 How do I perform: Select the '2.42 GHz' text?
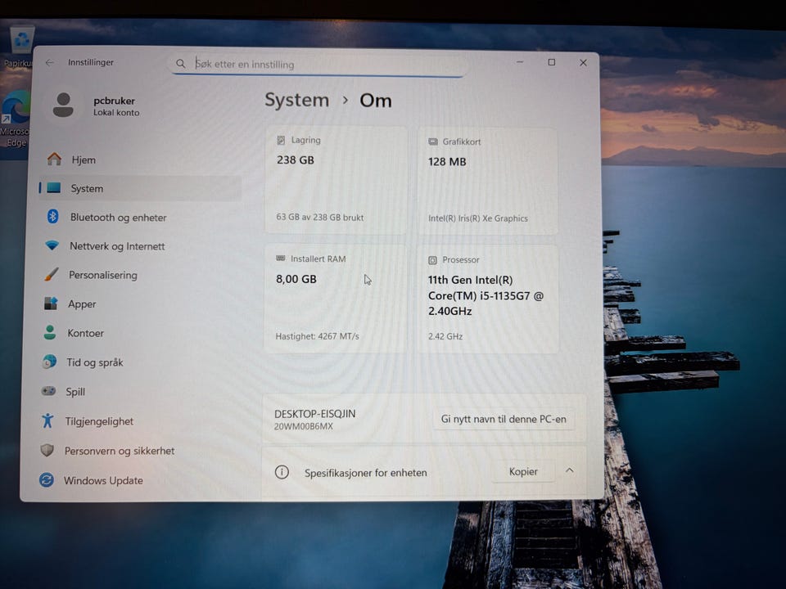click(445, 336)
